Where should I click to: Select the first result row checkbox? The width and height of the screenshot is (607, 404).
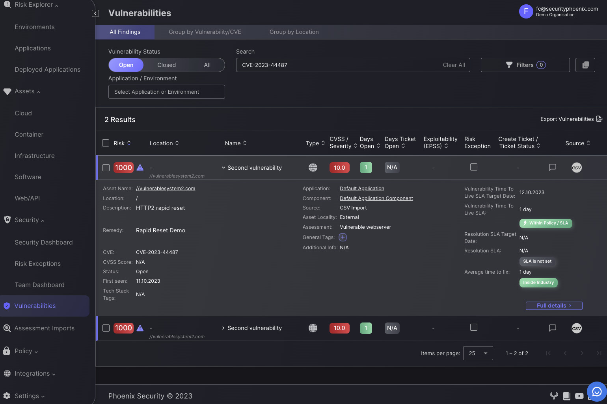(106, 168)
